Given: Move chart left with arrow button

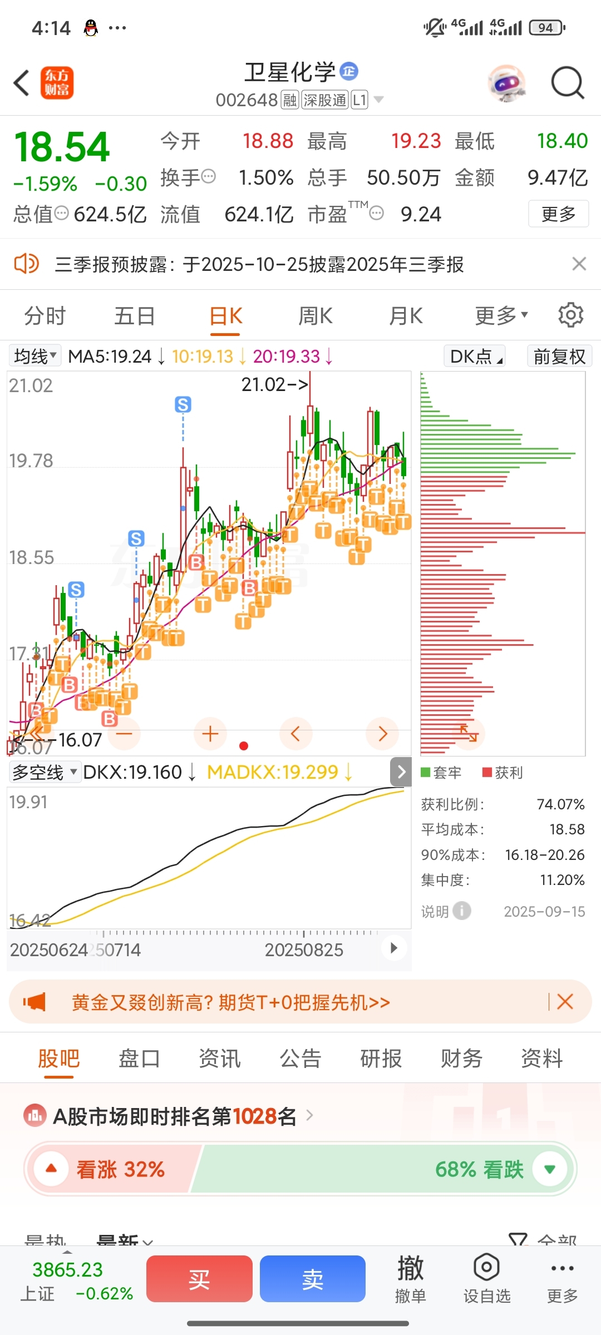Looking at the screenshot, I should (x=296, y=734).
